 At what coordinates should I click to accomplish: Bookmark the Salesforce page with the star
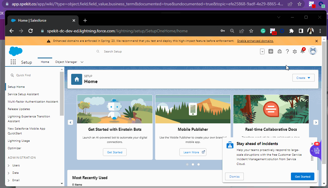251,31
